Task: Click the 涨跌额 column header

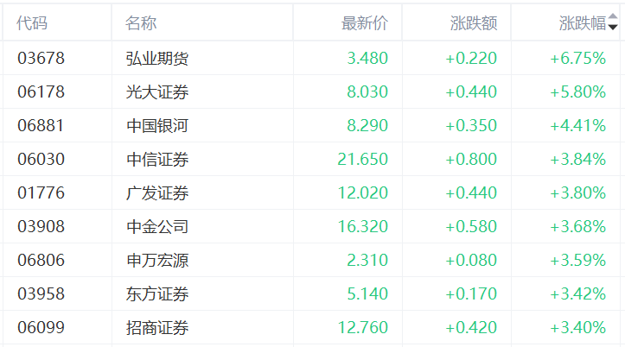Action: tap(474, 23)
